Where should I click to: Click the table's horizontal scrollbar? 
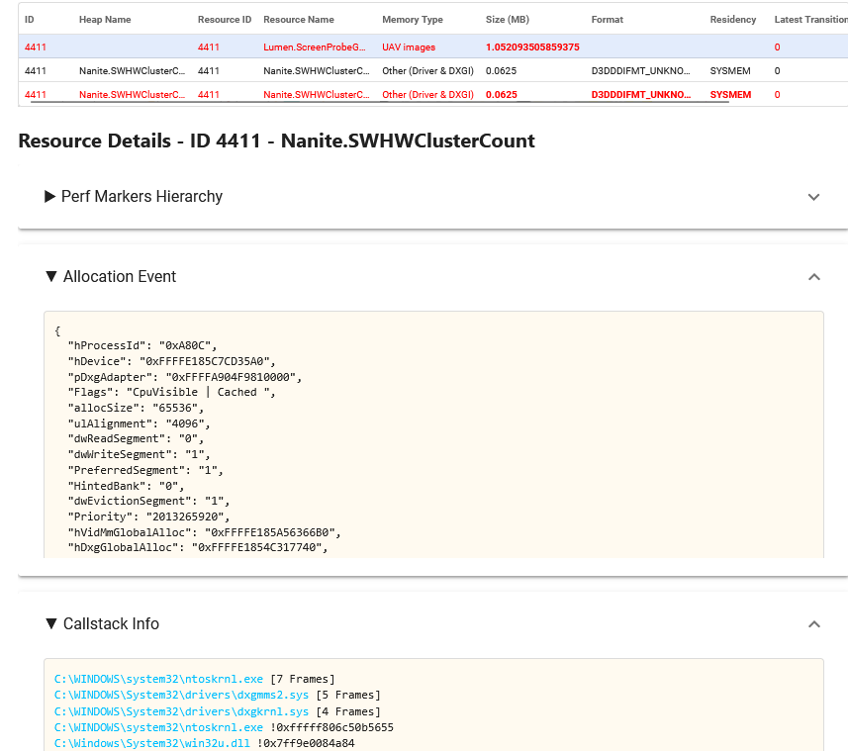(376, 101)
